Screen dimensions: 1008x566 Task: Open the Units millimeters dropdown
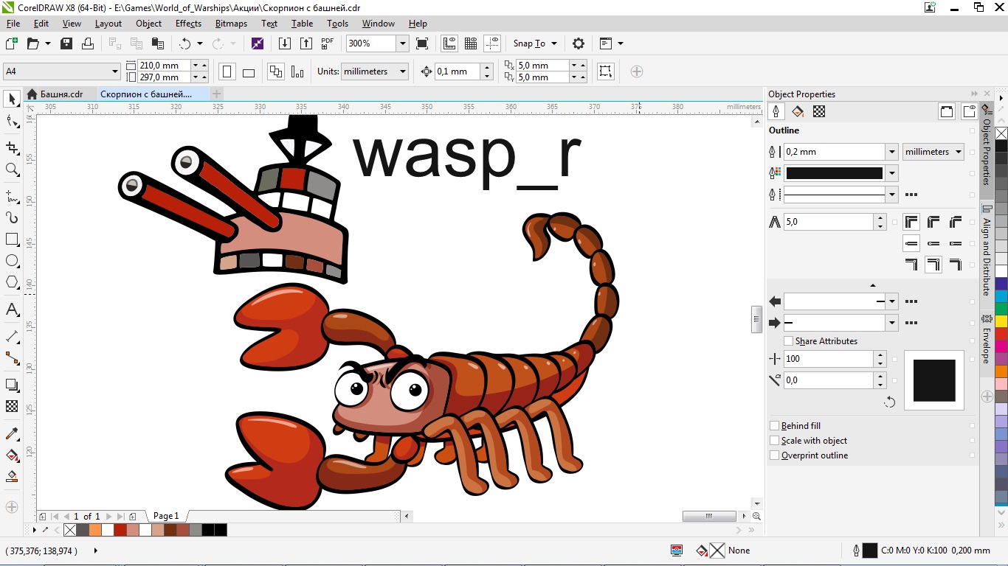375,71
